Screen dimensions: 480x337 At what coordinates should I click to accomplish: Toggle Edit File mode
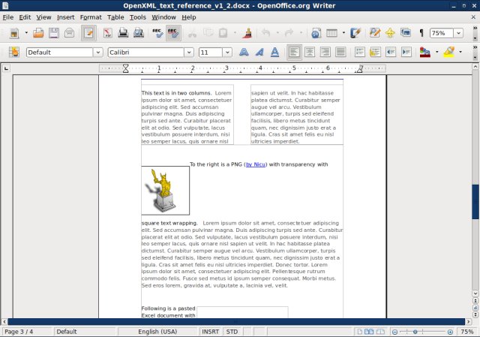(x=89, y=33)
